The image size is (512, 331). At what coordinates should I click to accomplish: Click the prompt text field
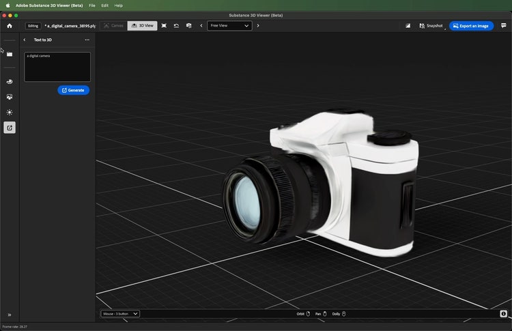(57, 67)
